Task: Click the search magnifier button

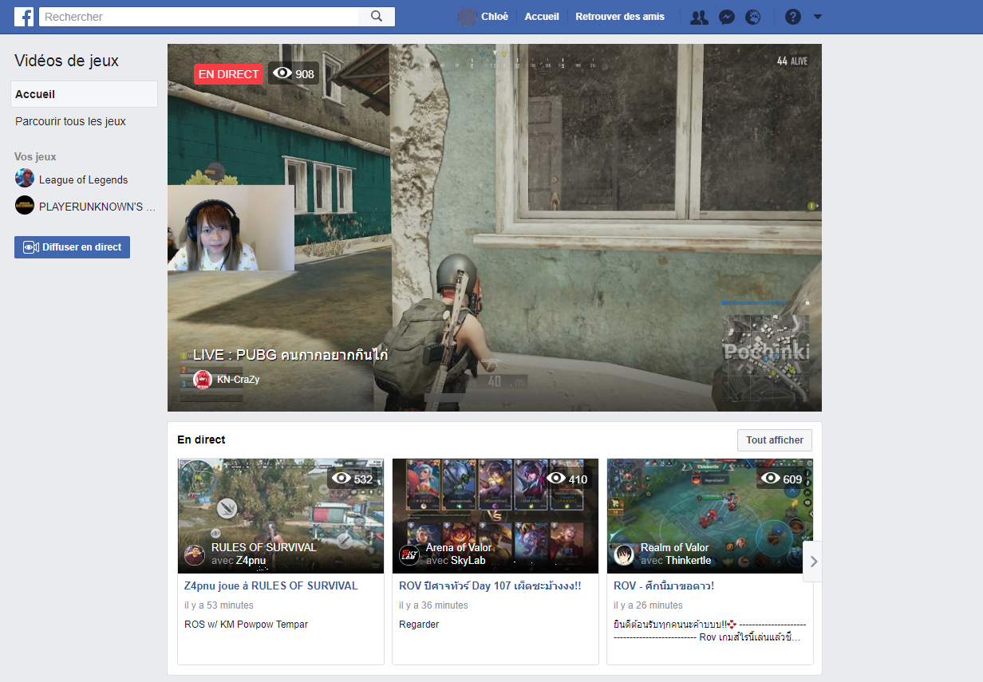Action: (377, 17)
